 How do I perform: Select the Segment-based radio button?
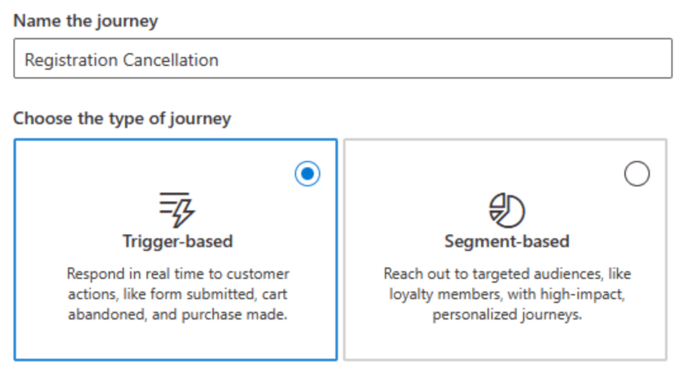637,174
